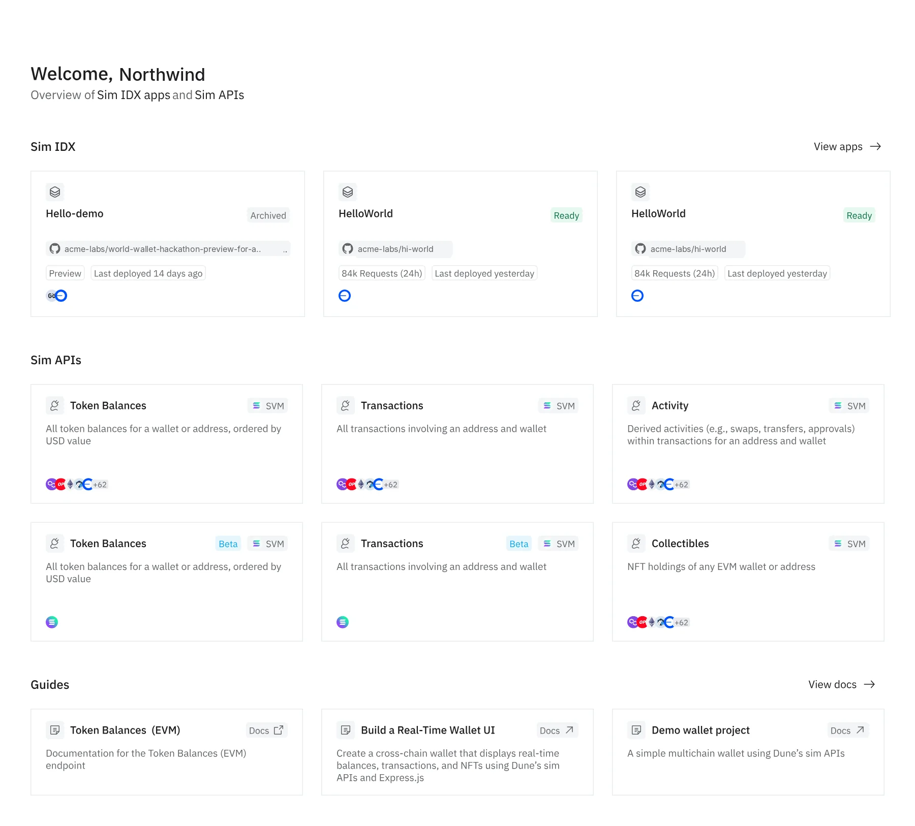Click the +62 chains counter in Activity card
Viewport: 915px width, 826px height.
pos(681,485)
